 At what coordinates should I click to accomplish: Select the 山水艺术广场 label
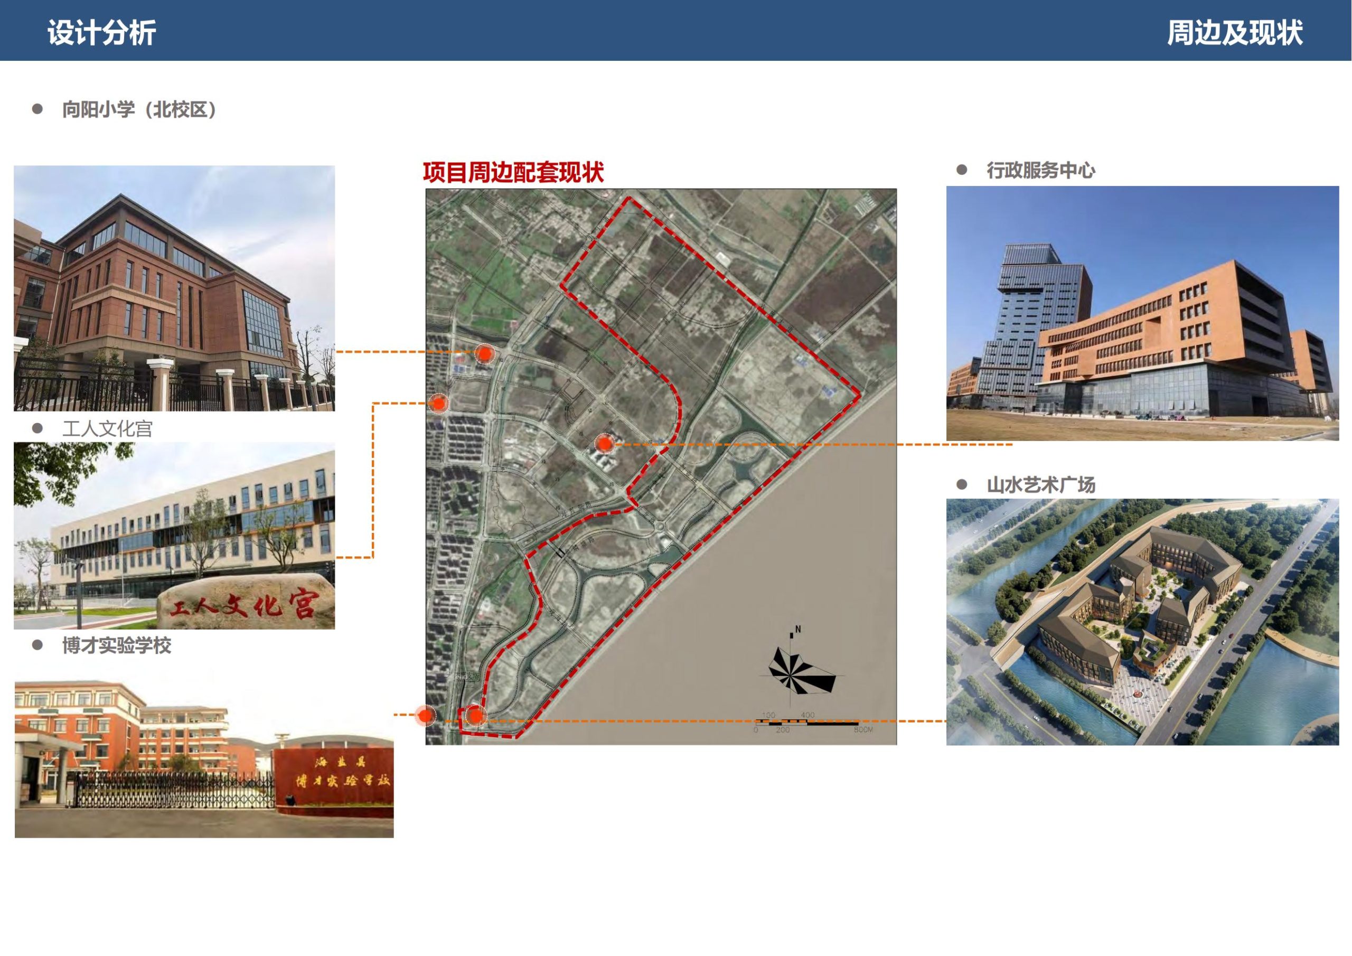[1040, 485]
